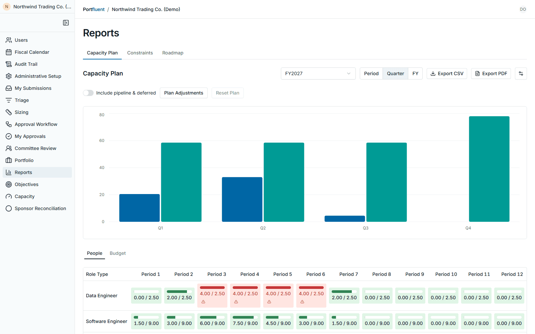
Task: Switch to the Constraints tab
Action: [x=140, y=53]
